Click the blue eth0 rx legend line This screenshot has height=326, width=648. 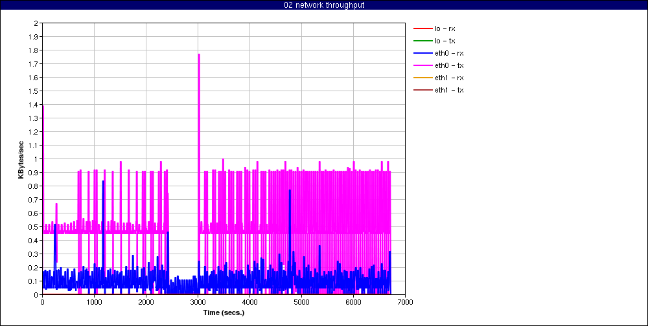pyautogui.click(x=422, y=53)
